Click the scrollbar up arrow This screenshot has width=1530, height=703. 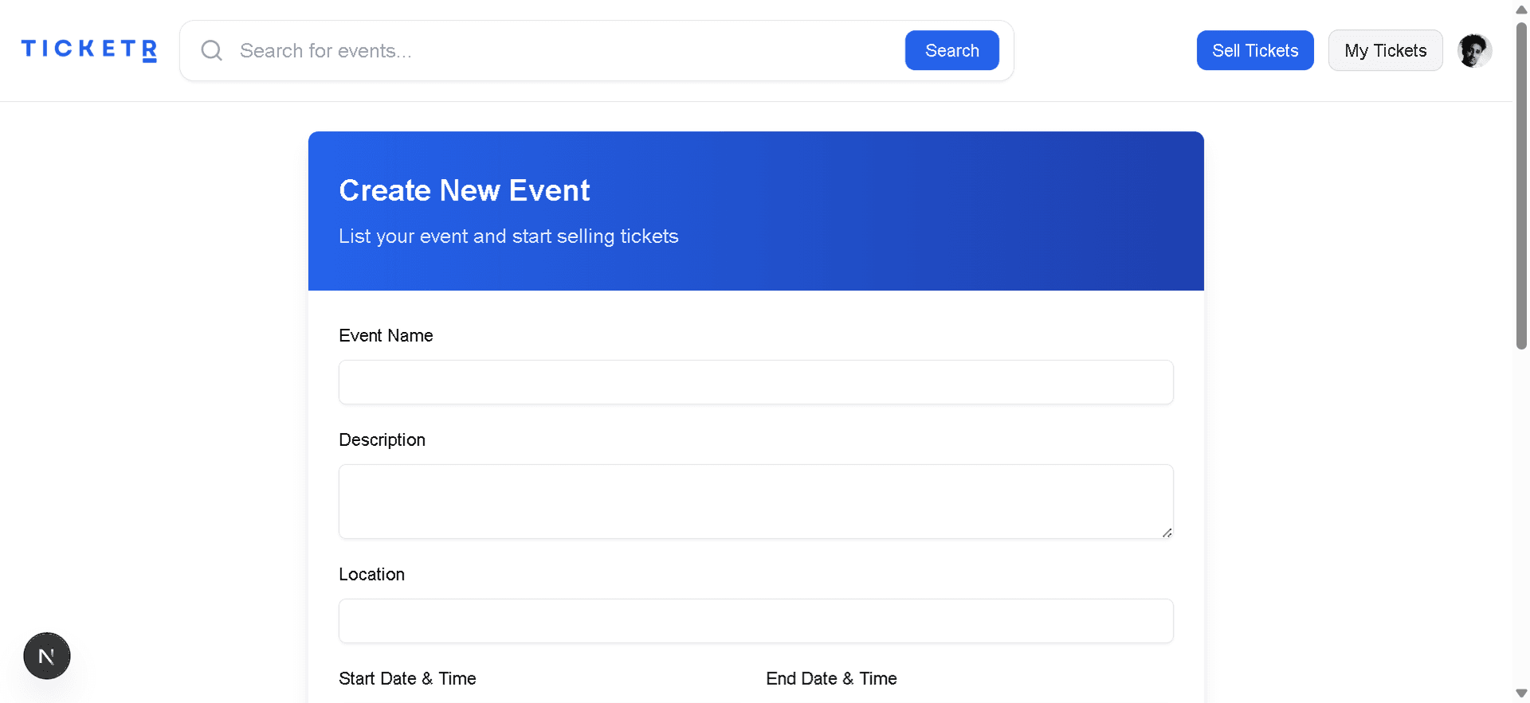click(1521, 10)
